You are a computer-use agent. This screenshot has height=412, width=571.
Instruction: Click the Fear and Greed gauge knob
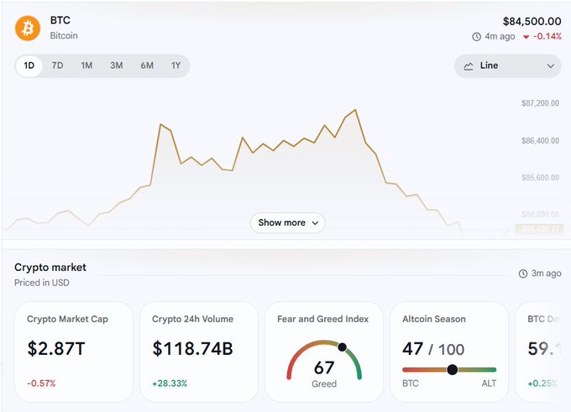[342, 347]
